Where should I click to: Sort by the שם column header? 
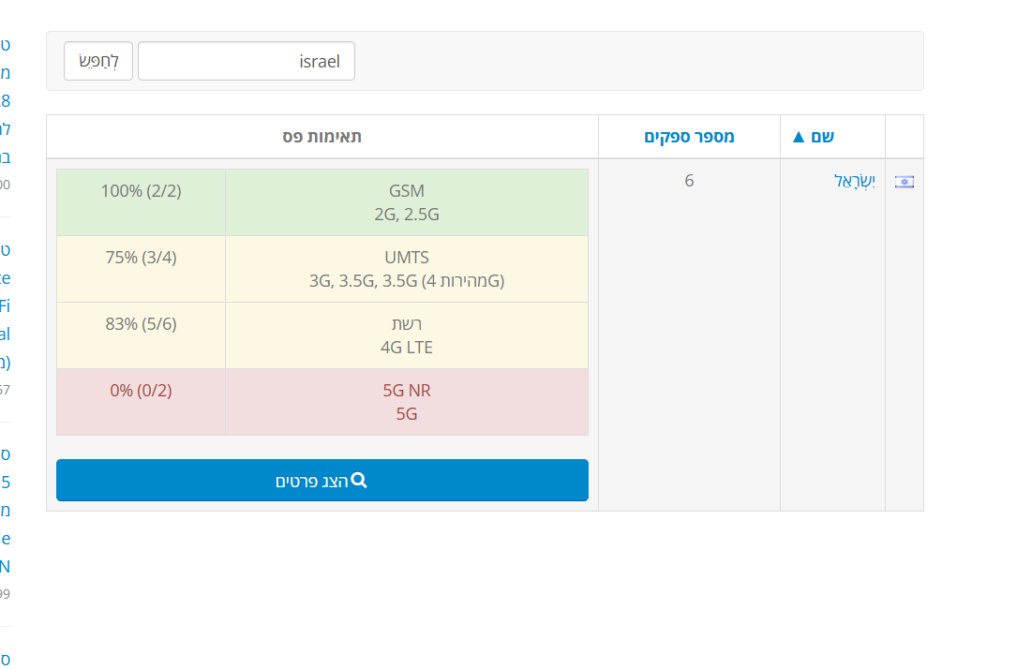[x=822, y=137]
